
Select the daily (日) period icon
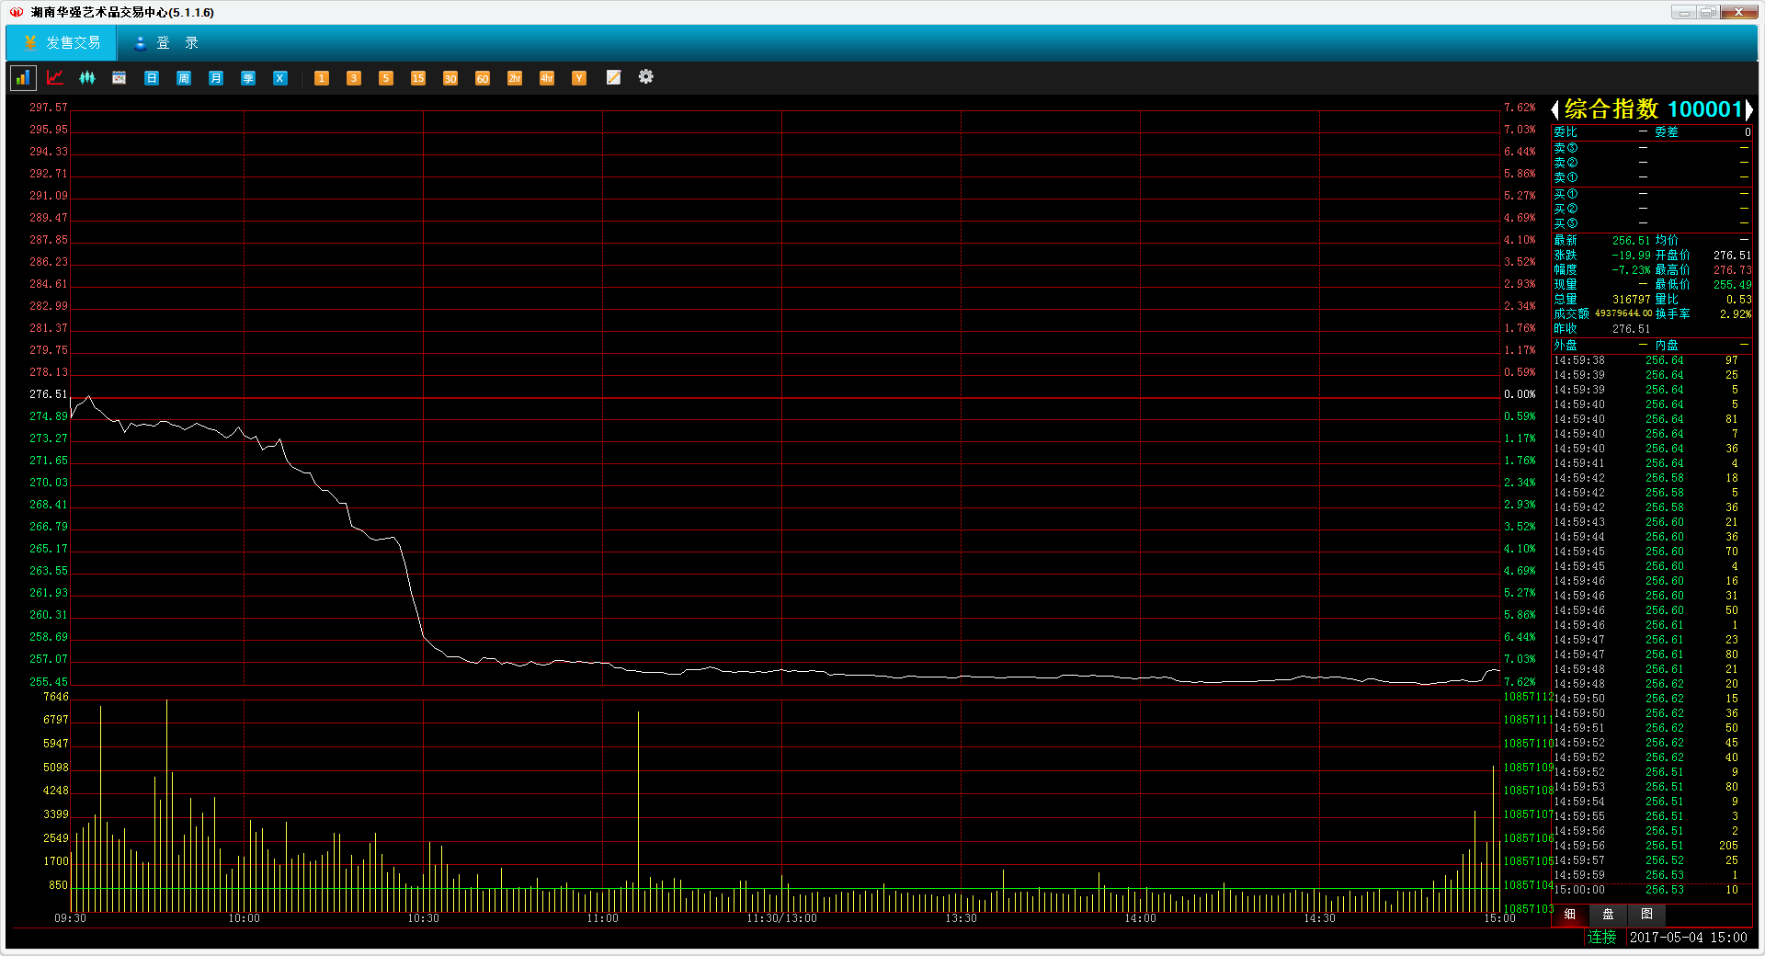[x=152, y=78]
